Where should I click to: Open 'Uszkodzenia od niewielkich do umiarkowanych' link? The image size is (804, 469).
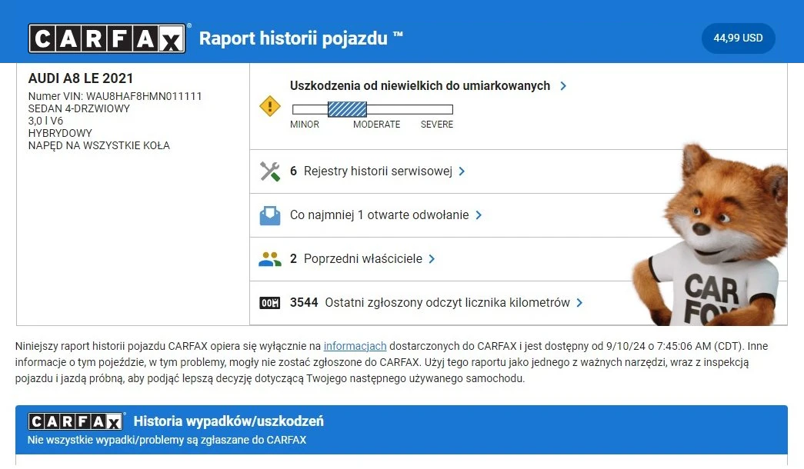pyautogui.click(x=420, y=86)
